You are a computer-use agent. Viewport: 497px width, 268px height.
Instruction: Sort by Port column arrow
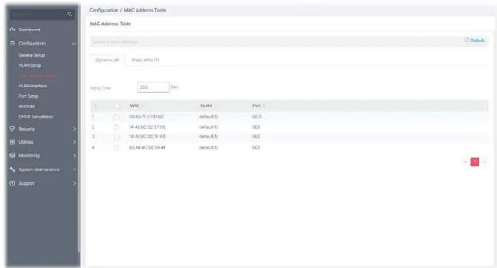(x=264, y=106)
